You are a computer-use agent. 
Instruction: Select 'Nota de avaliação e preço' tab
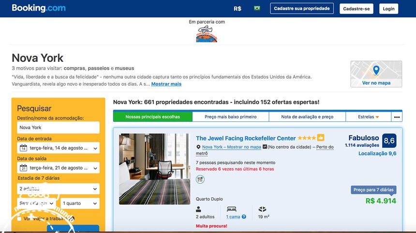point(307,117)
